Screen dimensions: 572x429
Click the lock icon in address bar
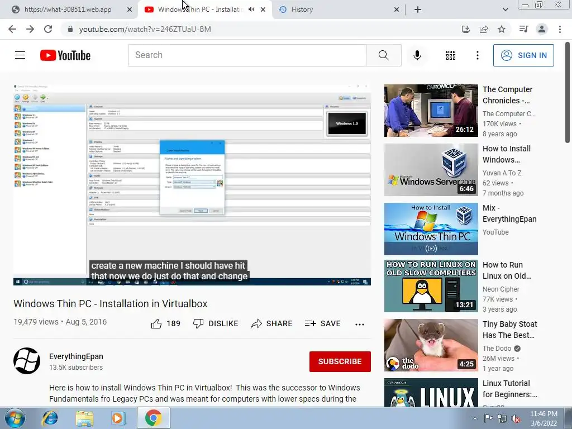70,29
